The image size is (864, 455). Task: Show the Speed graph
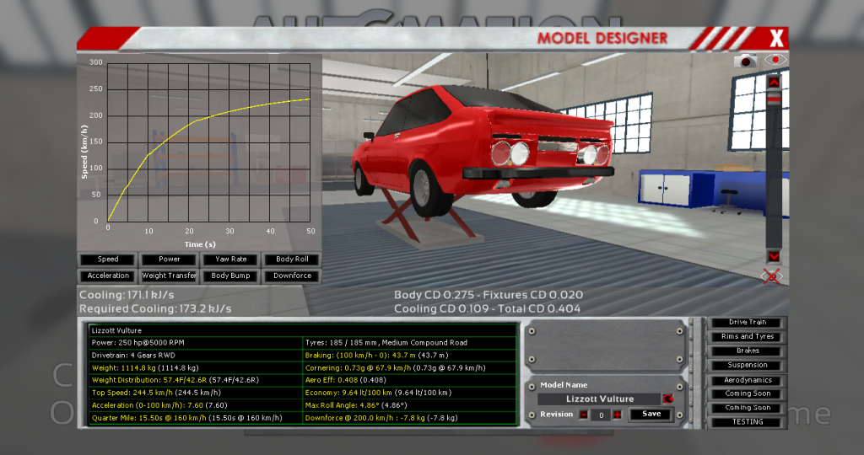(x=108, y=260)
